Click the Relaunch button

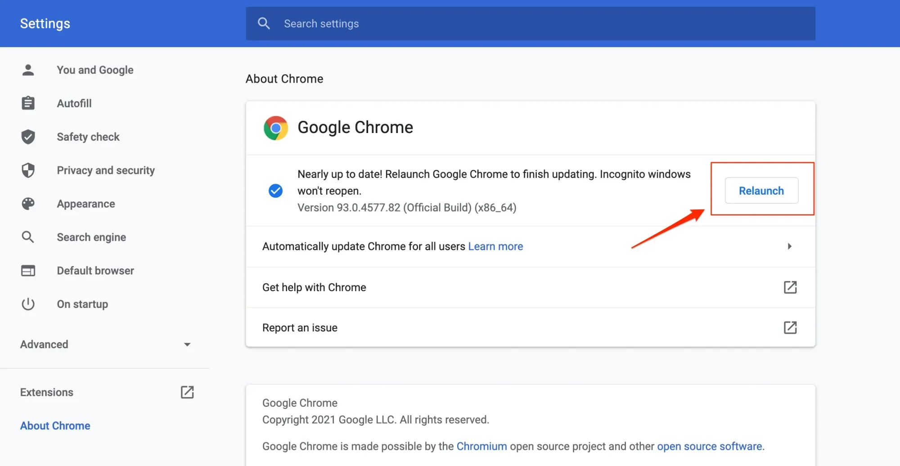point(761,191)
